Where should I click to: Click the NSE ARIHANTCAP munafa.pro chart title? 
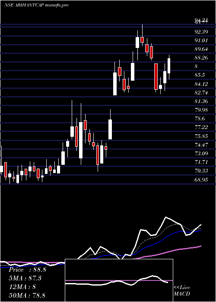pos(36,5)
